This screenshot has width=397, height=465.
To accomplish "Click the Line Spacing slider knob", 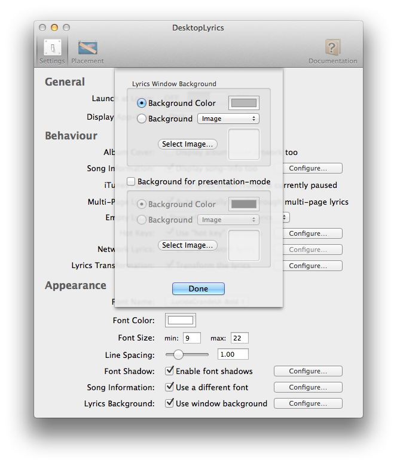I will tap(178, 354).
